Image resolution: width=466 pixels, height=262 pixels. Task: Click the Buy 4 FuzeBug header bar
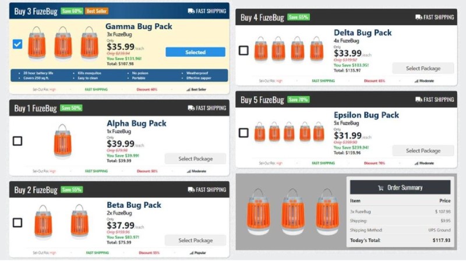(346, 17)
